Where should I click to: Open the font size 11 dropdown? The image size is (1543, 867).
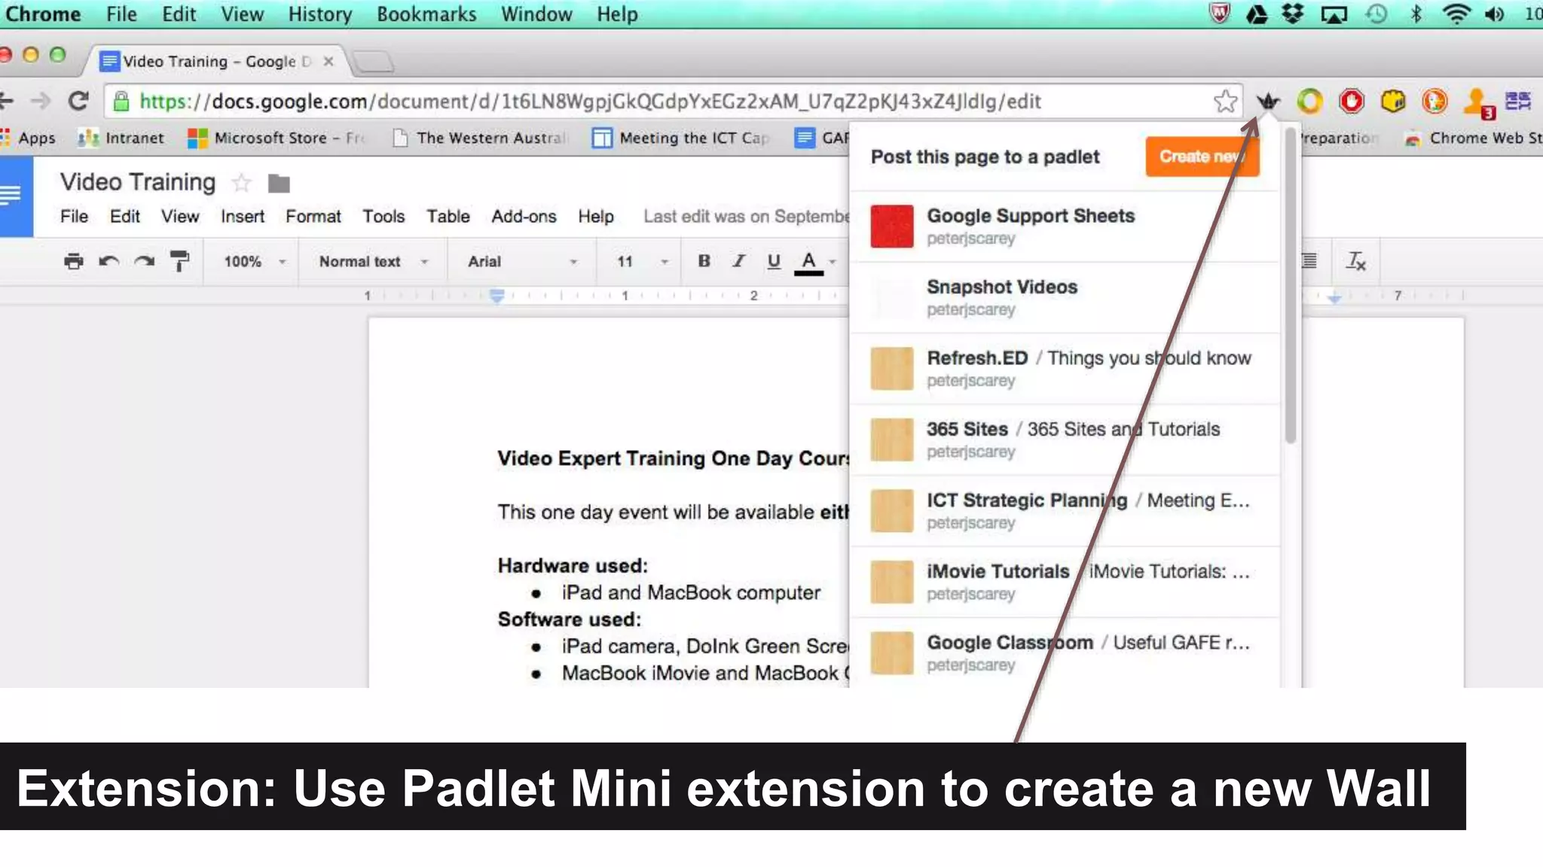pos(642,261)
